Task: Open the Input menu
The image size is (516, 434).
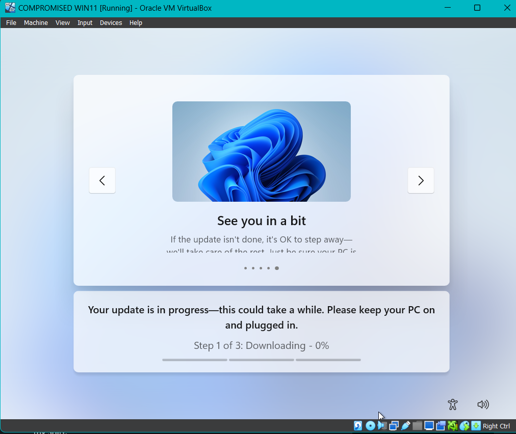Action: tap(85, 23)
